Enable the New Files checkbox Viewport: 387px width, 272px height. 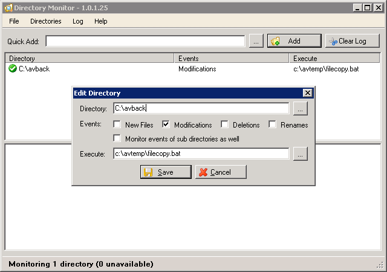pos(117,124)
